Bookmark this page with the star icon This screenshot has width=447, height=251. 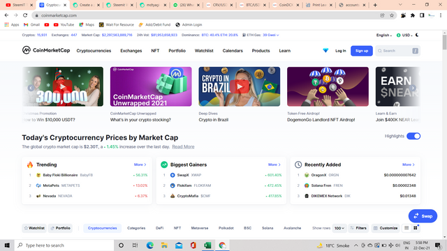[x=392, y=15]
